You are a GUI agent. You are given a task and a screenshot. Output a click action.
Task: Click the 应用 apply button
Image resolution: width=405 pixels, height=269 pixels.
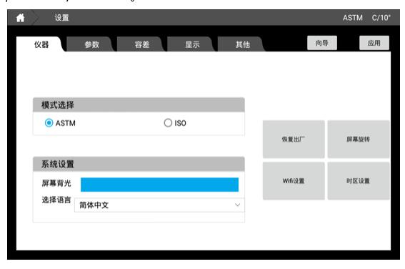pos(374,43)
